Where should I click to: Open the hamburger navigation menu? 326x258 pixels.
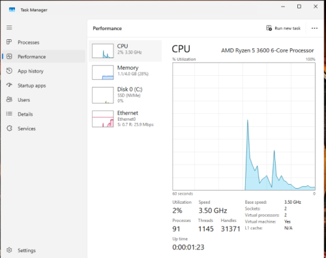pyautogui.click(x=9, y=27)
